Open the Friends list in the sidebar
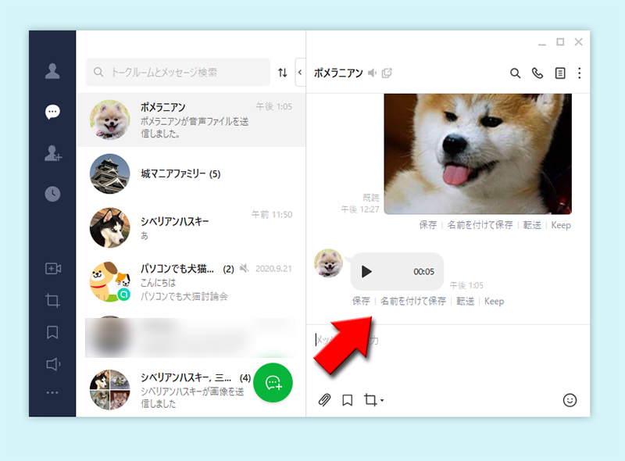Image resolution: width=625 pixels, height=461 pixels. click(52, 70)
